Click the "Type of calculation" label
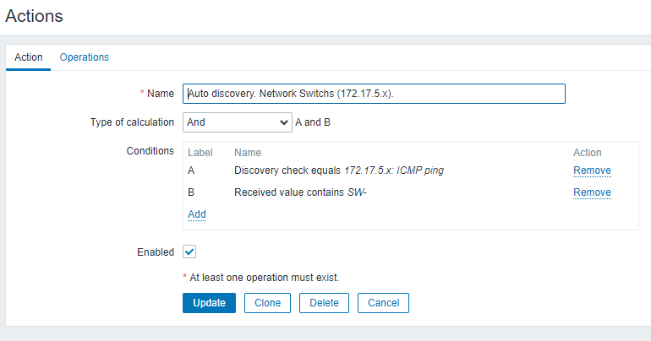The width and height of the screenshot is (651, 341). click(x=132, y=122)
